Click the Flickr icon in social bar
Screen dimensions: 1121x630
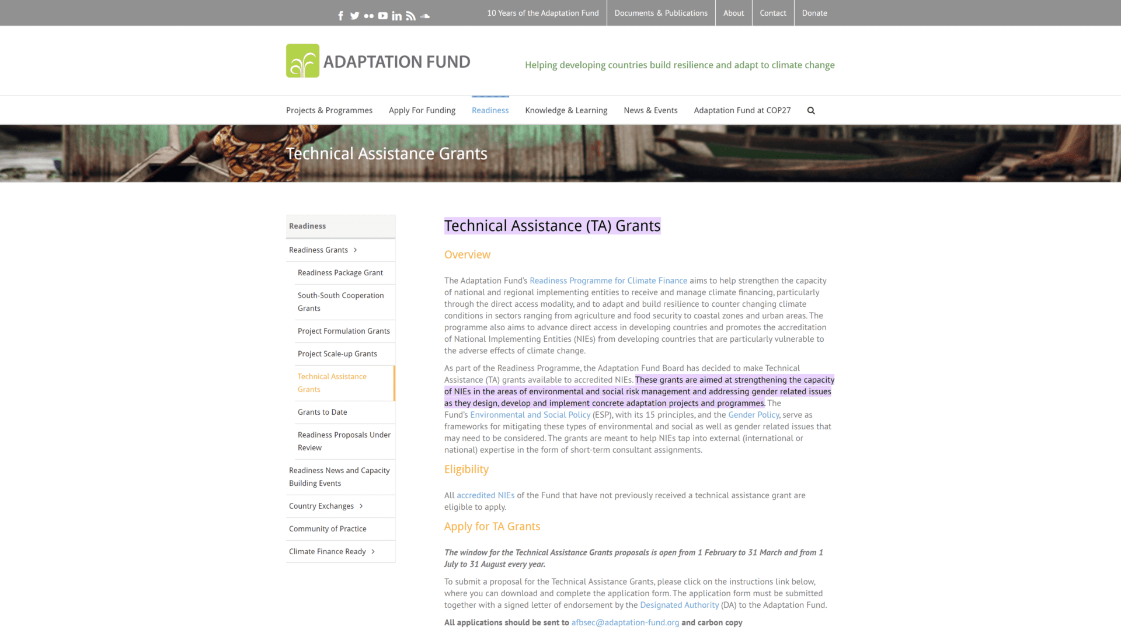click(x=368, y=15)
